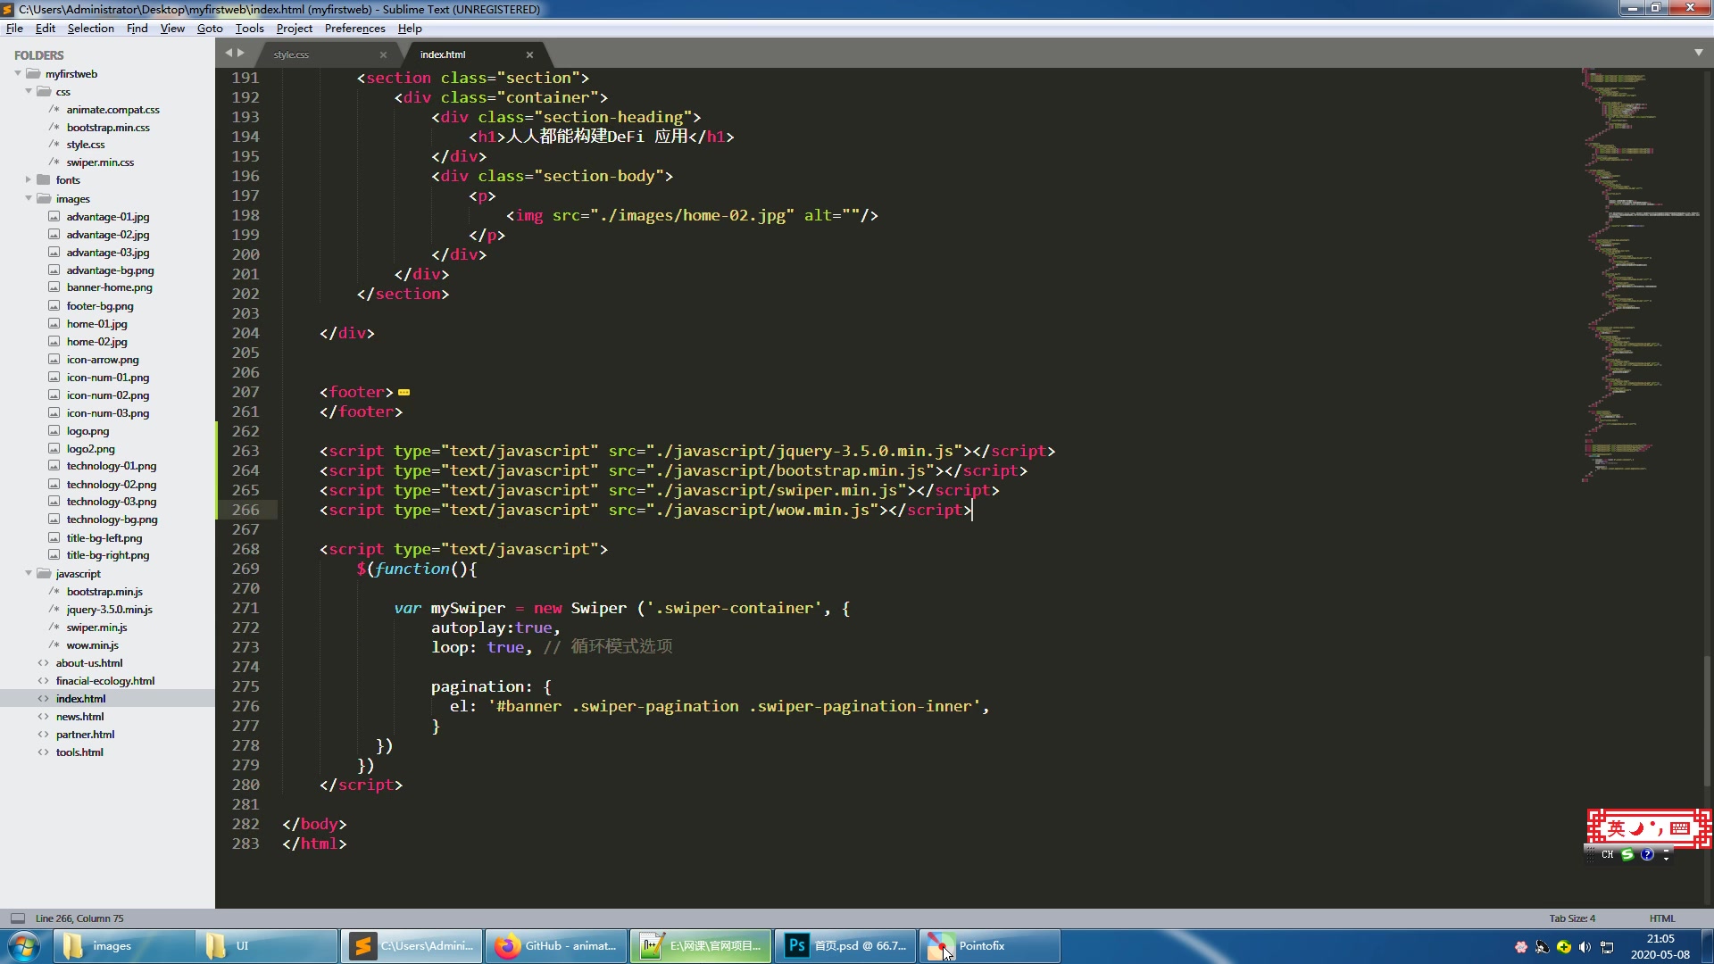Viewport: 1714px width, 964px height.
Task: Open Firefox GitHub window in taskbar
Action: (556, 946)
